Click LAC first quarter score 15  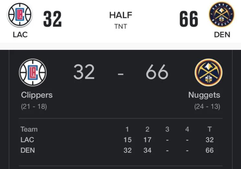(x=128, y=140)
